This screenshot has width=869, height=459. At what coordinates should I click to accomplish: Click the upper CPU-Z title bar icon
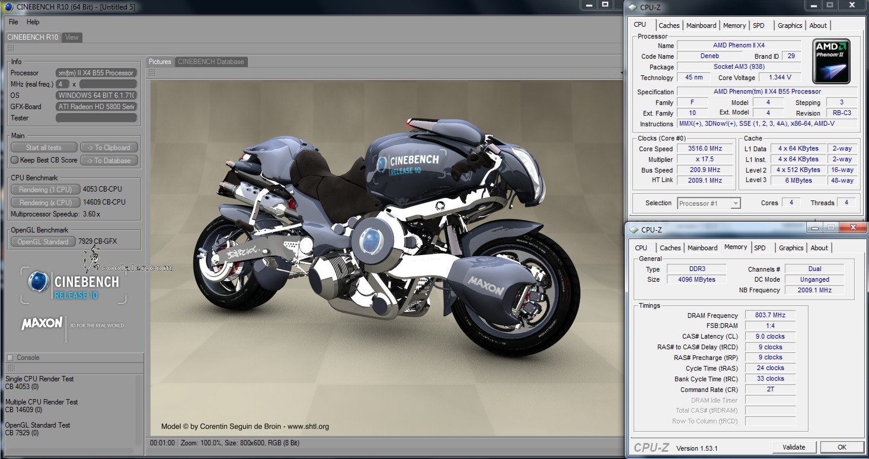[x=633, y=8]
